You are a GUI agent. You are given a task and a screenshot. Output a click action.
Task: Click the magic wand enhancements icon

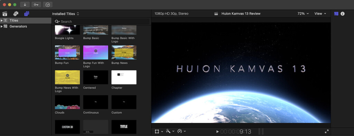pos(168,131)
